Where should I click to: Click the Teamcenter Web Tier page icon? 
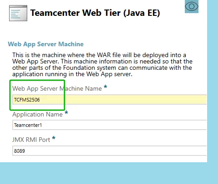[x=18, y=13]
